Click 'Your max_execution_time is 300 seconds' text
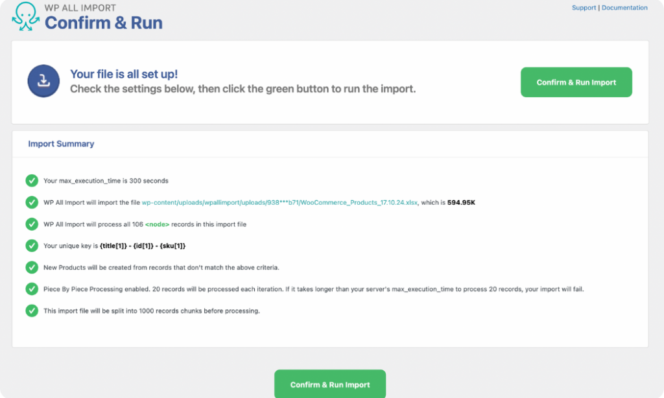The image size is (664, 398). pos(106,181)
